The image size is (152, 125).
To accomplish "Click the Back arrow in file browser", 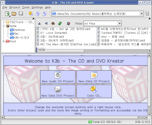I will tap(46, 23).
